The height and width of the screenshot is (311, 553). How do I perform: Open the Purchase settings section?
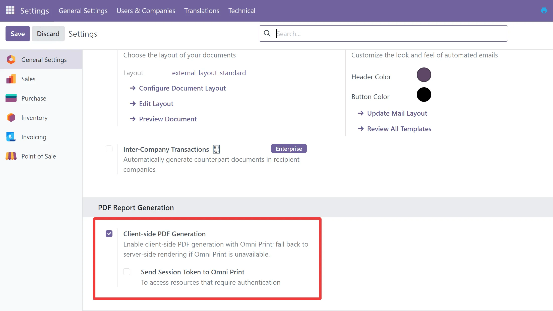point(34,98)
